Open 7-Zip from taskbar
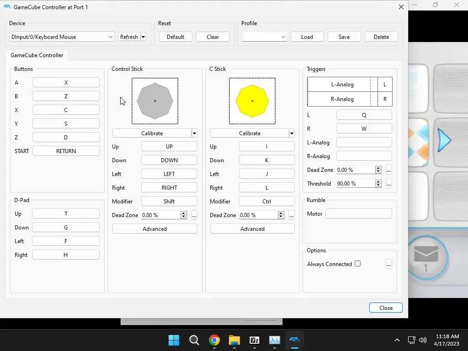This screenshot has width=468, height=351. coord(254,340)
